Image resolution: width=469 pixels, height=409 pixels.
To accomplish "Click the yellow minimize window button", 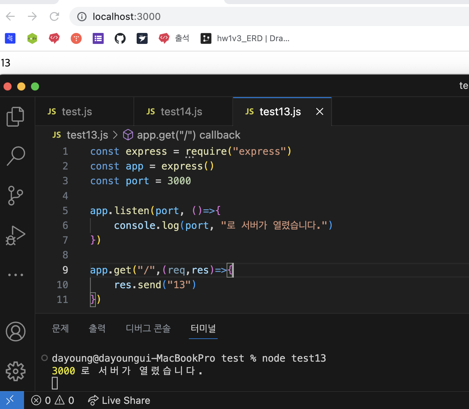I will pyautogui.click(x=21, y=86).
